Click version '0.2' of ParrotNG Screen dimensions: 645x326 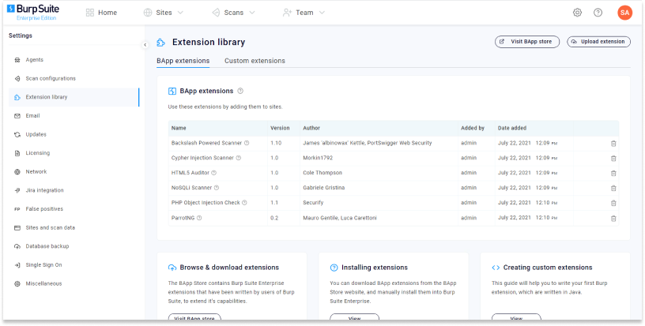point(274,218)
